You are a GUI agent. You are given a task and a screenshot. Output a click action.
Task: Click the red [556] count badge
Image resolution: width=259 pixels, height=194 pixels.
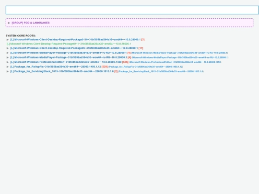125,62
